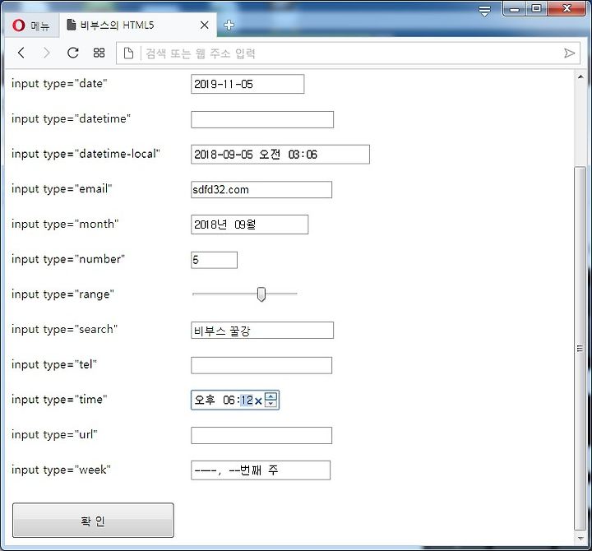Viewport: 592px width, 551px height.
Task: Close the 비부스의 HTML5 tab
Action: [x=204, y=25]
